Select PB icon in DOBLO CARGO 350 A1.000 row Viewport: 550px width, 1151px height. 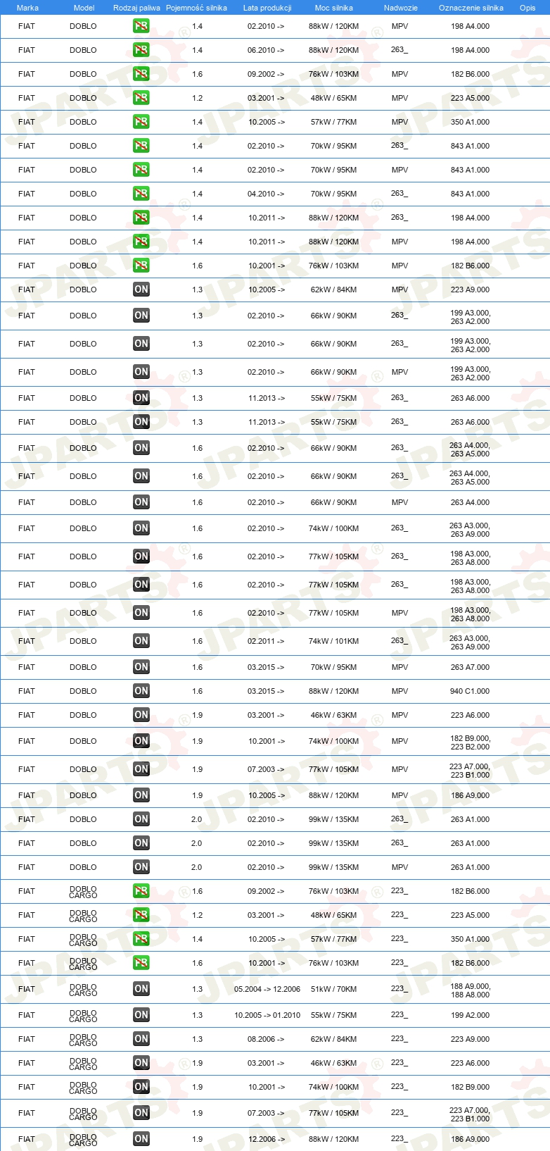[x=141, y=939]
